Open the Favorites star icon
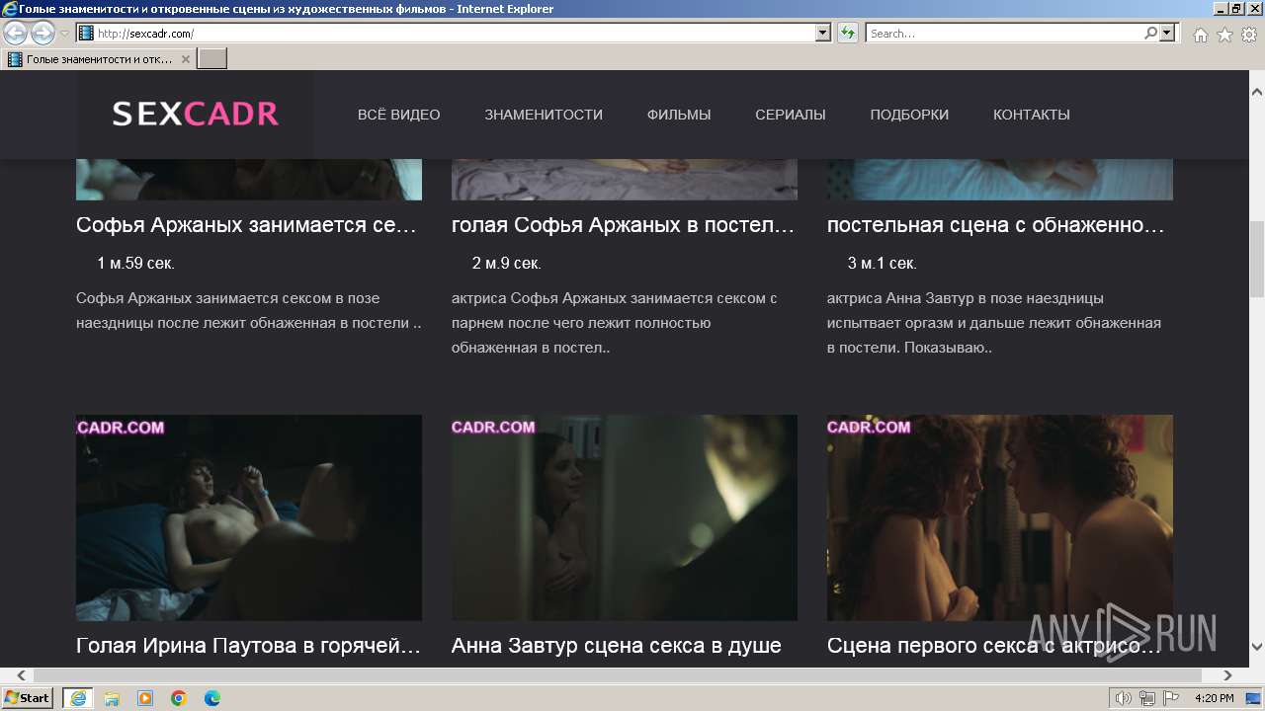Image resolution: width=1265 pixels, height=711 pixels. click(x=1224, y=35)
